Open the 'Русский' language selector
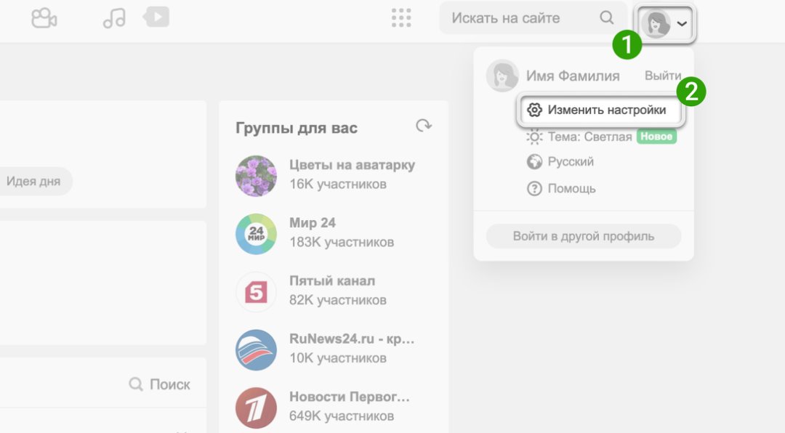The height and width of the screenshot is (433, 785). click(570, 162)
